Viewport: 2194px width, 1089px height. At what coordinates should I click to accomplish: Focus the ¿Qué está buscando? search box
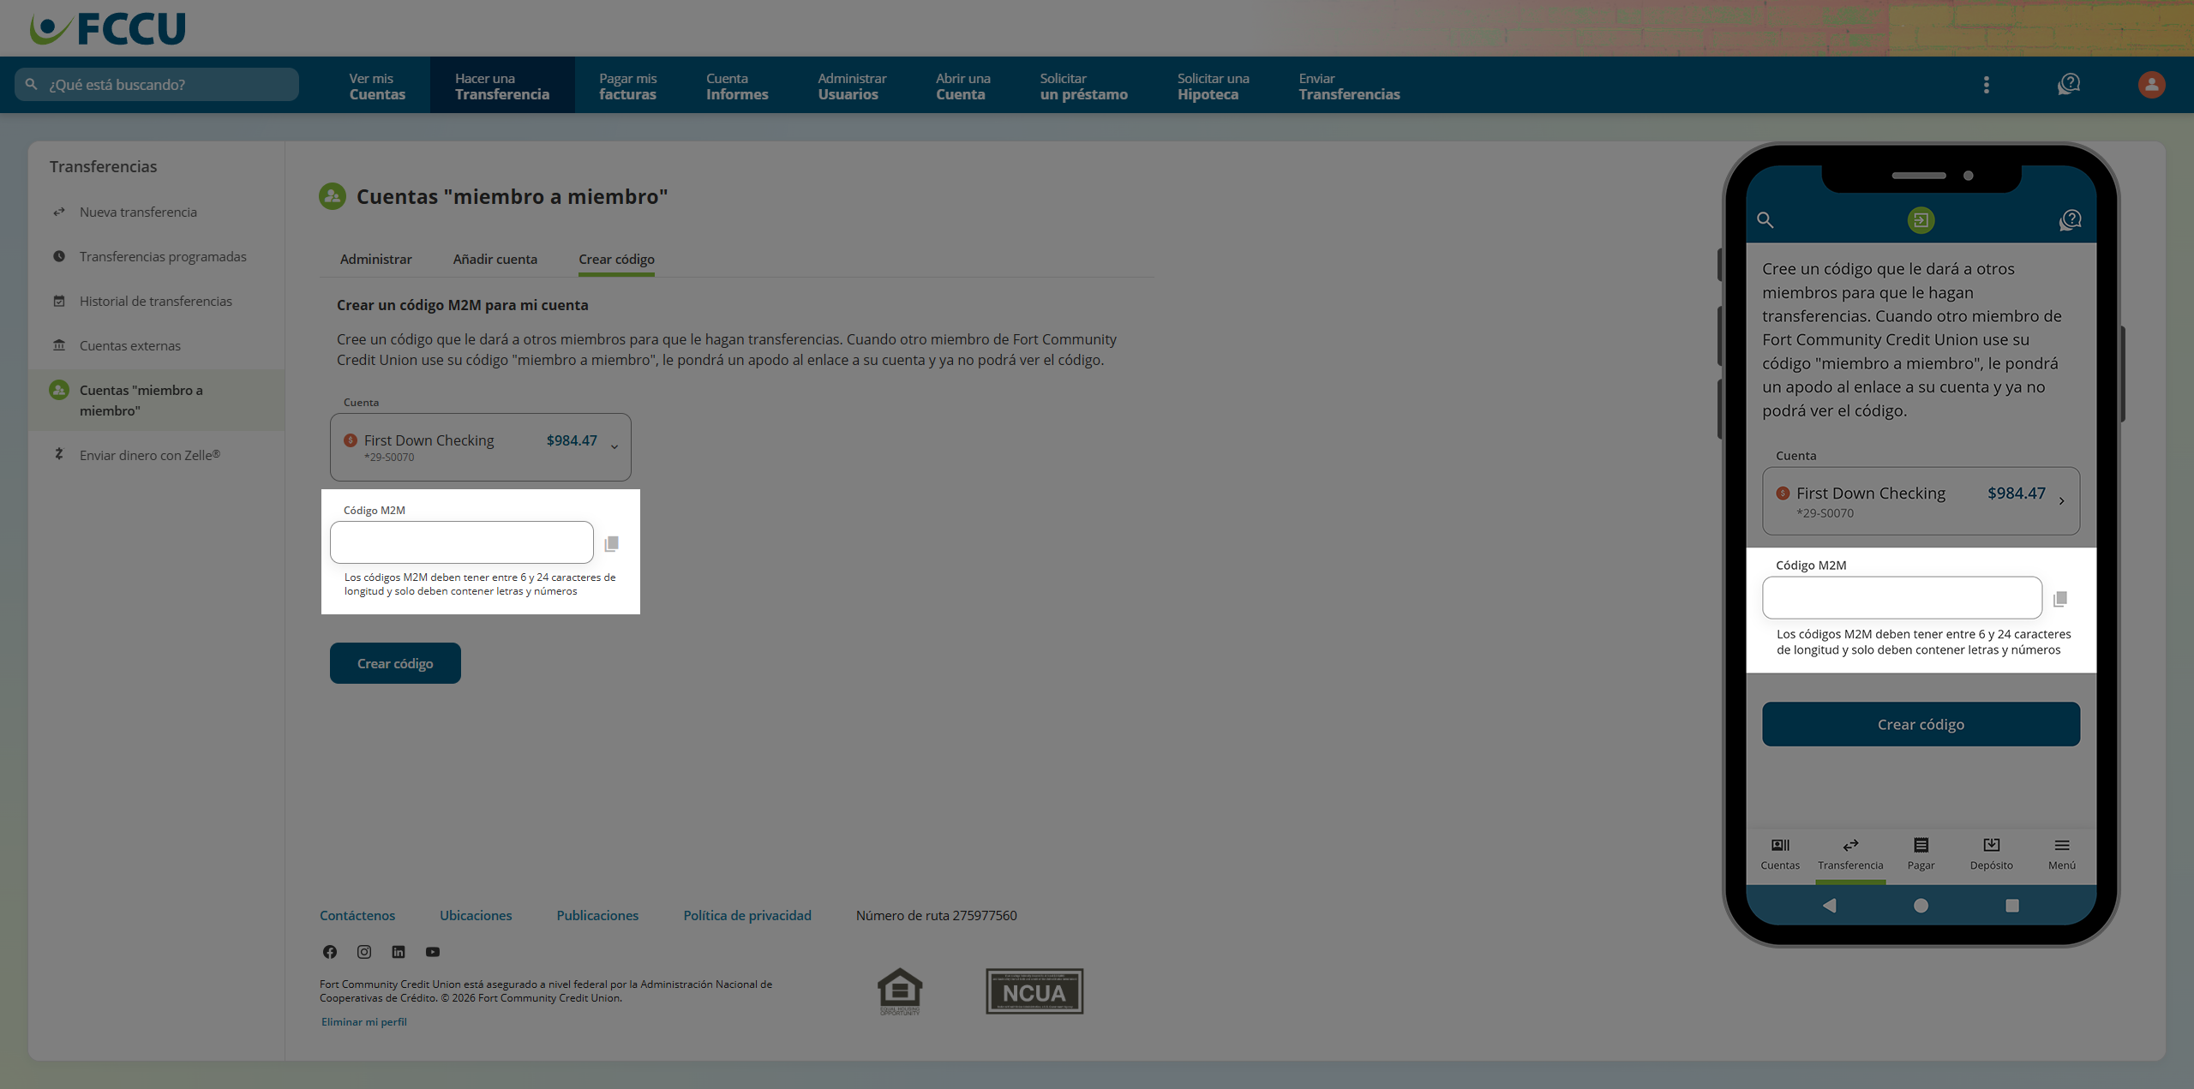(x=157, y=84)
